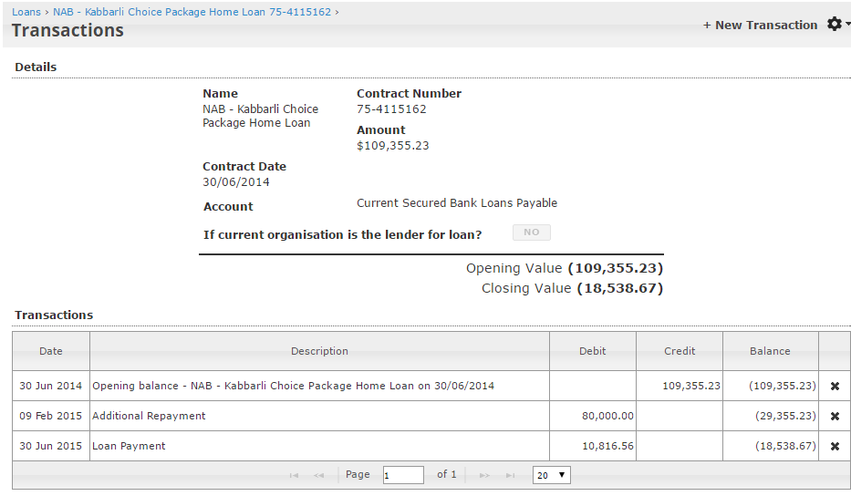Image resolution: width=851 pixels, height=496 pixels.
Task: Go to first page of transactions
Action: pos(295,475)
